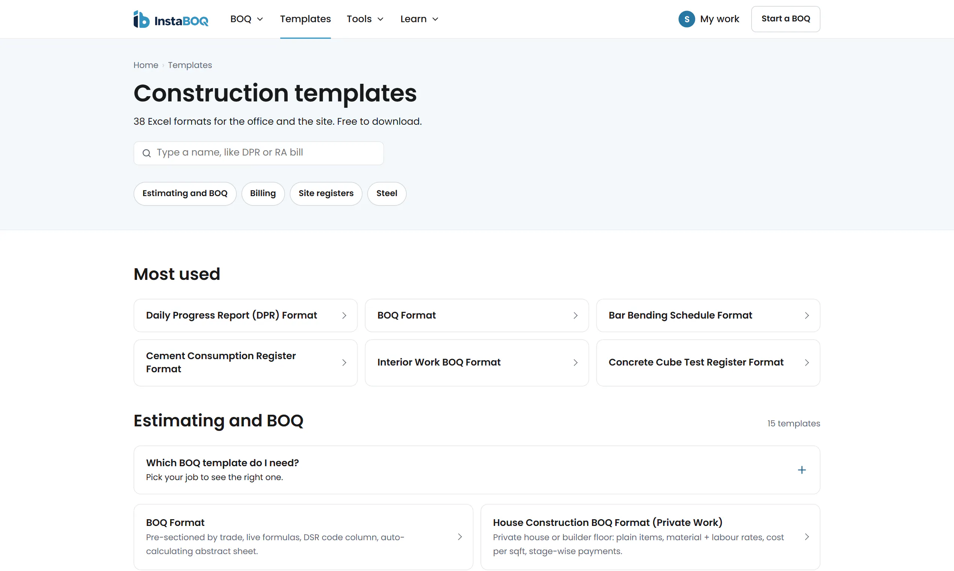
Task: Filter by Estimating and BOQ chip
Action: coord(185,193)
